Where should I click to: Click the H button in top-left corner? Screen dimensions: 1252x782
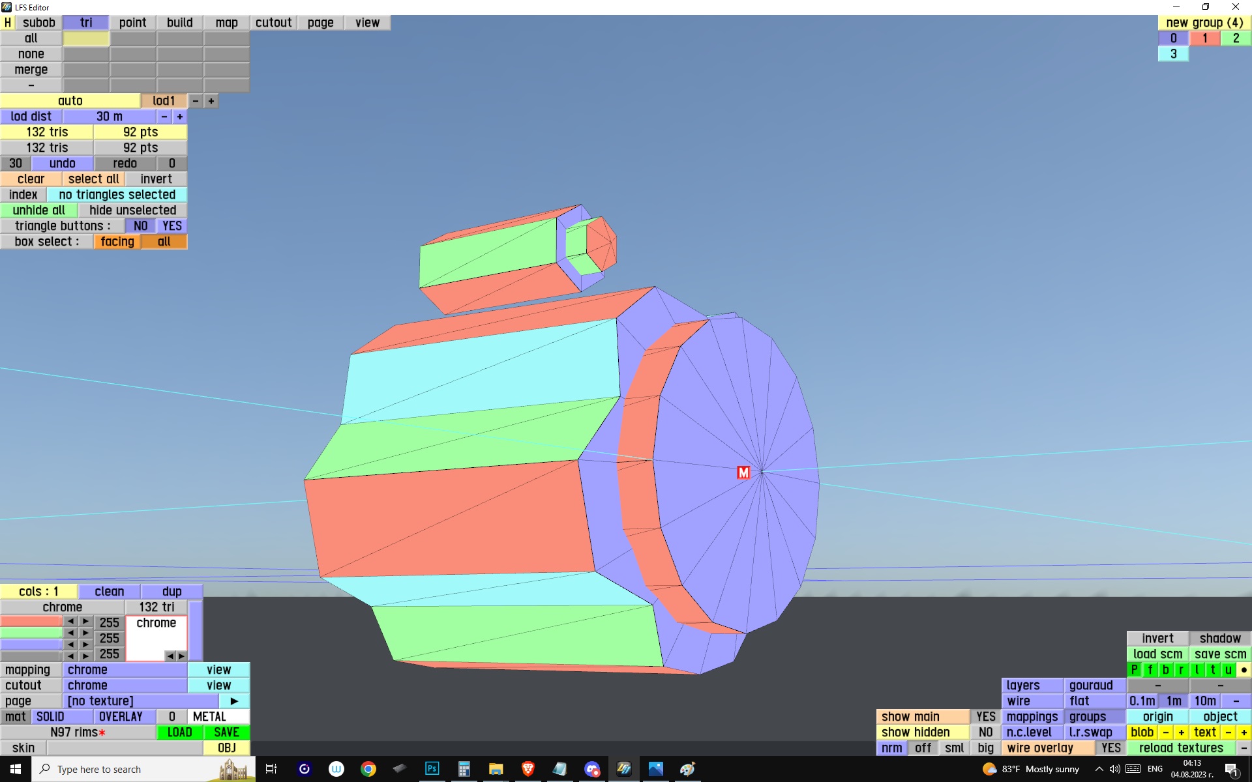(x=8, y=23)
